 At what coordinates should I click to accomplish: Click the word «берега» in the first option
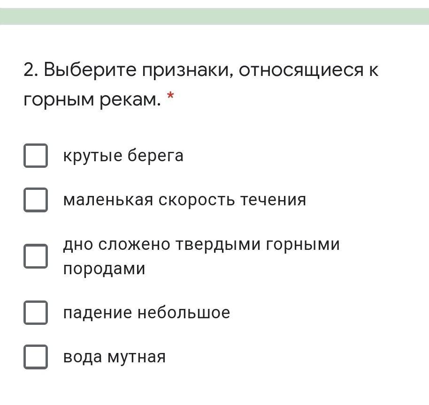point(155,155)
